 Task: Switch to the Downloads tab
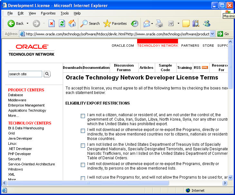pyautogui.click(x=73, y=68)
